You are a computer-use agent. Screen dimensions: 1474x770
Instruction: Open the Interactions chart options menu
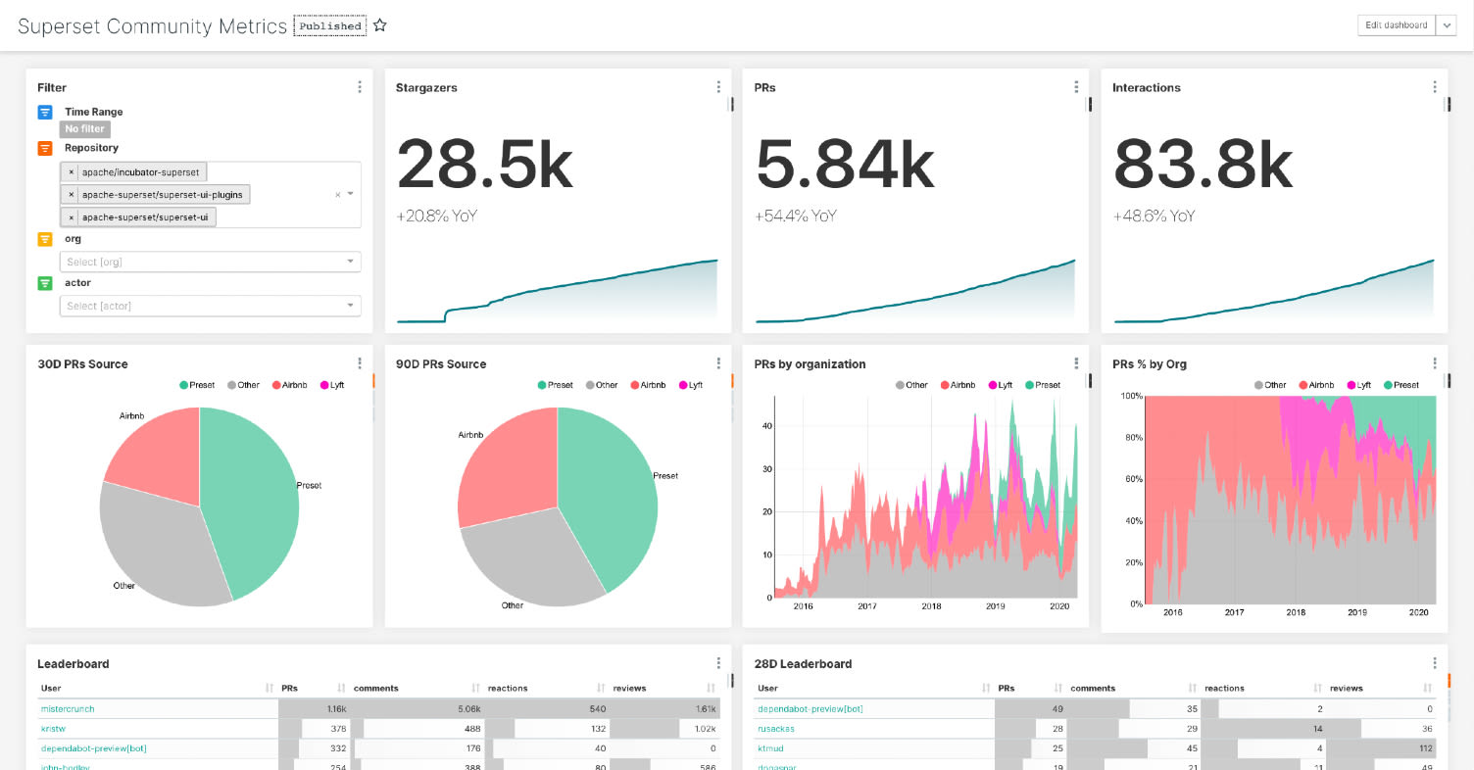point(1435,87)
